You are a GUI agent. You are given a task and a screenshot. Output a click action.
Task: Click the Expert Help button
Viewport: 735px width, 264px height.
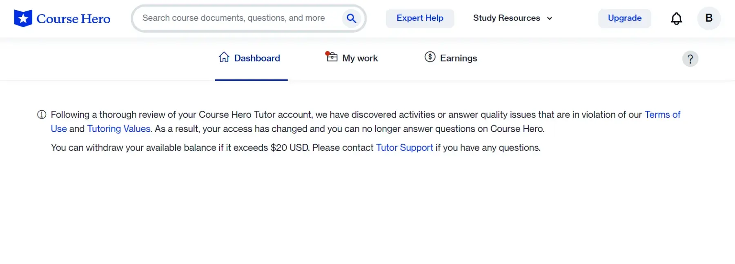(x=420, y=18)
